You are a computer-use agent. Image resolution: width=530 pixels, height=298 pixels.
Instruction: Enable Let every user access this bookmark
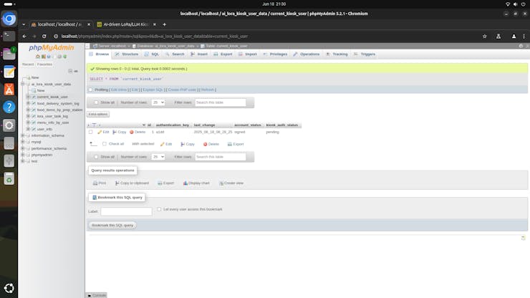point(159,209)
